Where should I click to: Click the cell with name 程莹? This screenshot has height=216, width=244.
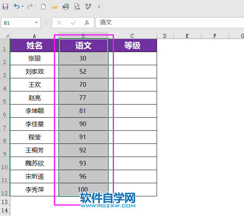pos(35,137)
